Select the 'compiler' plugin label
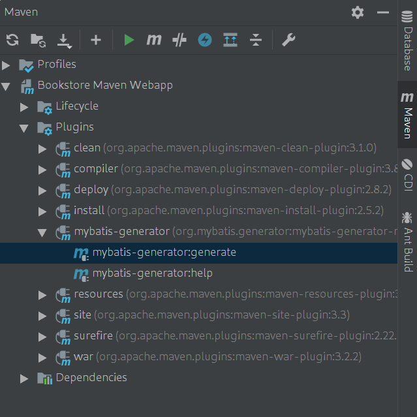The image size is (417, 417). [96, 169]
